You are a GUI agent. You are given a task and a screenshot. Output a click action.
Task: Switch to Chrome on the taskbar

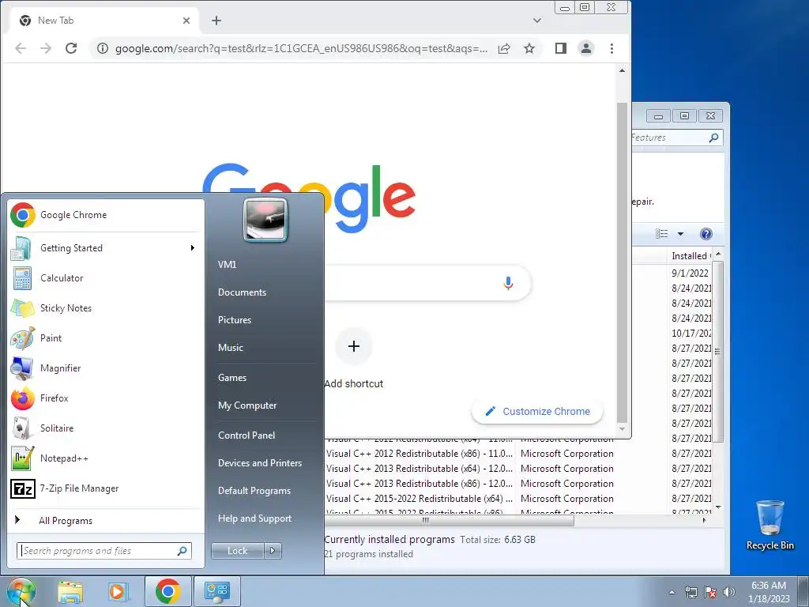pyautogui.click(x=167, y=591)
